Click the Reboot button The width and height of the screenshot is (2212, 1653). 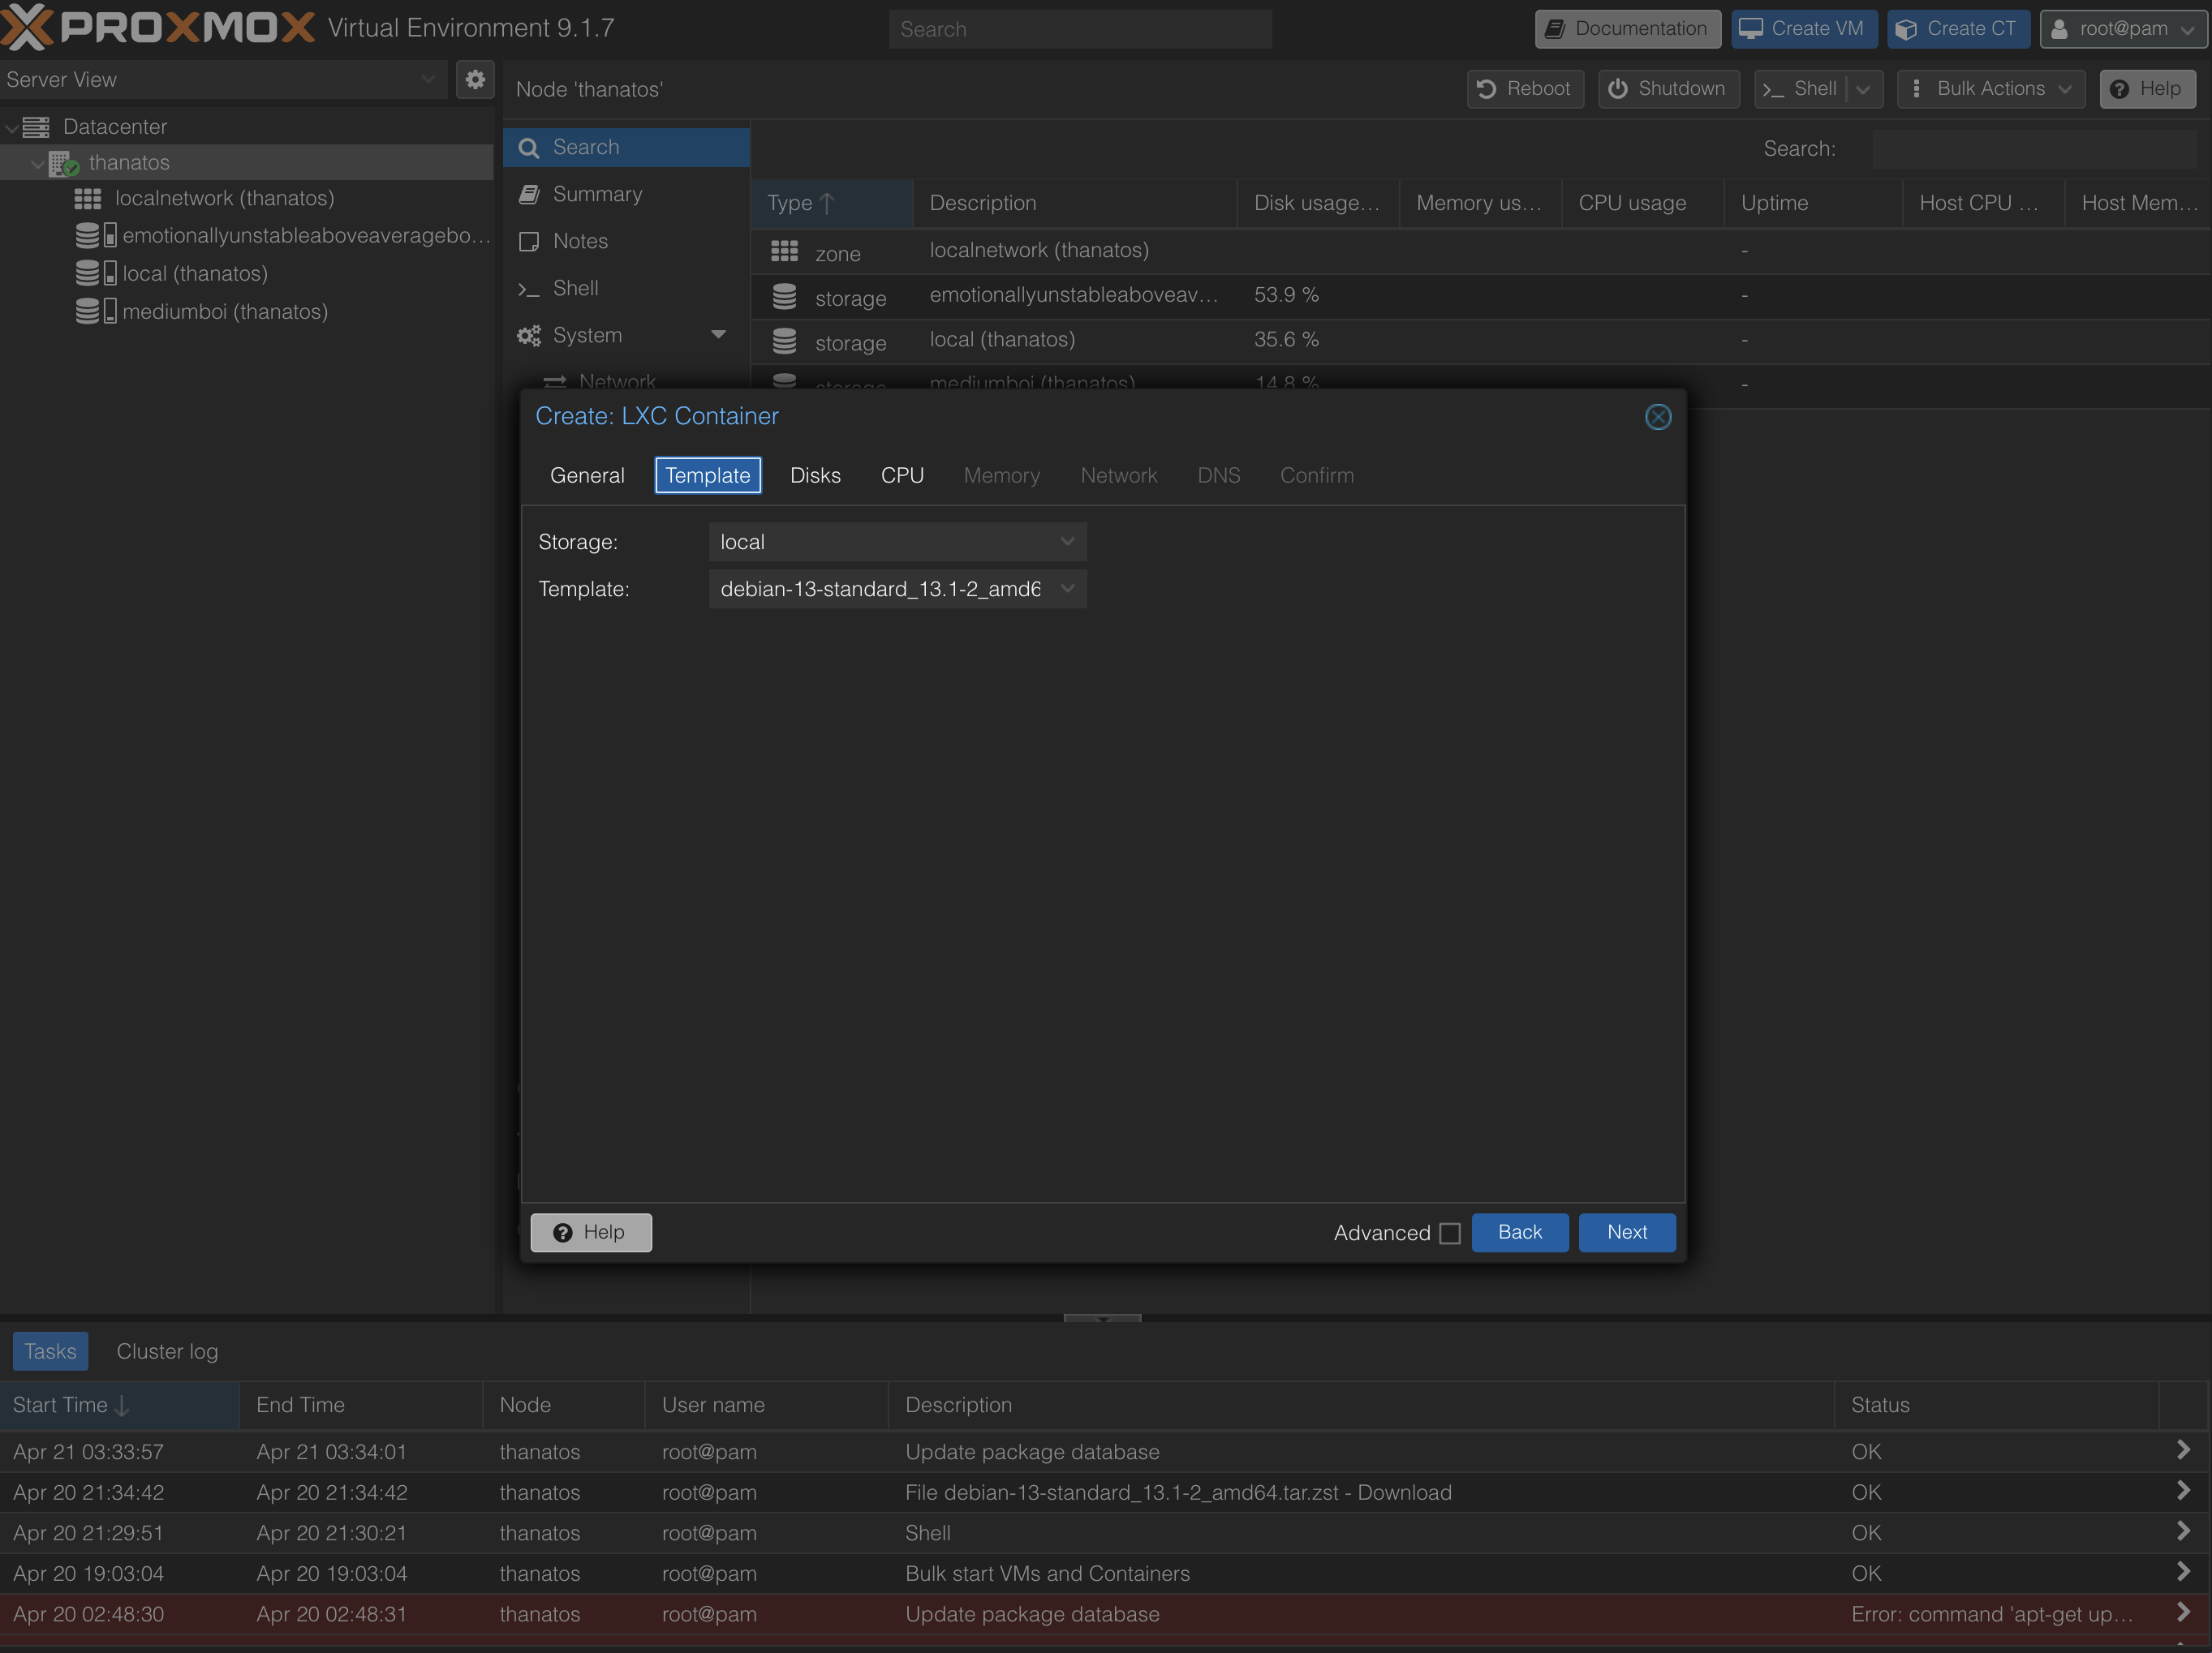click(1525, 89)
